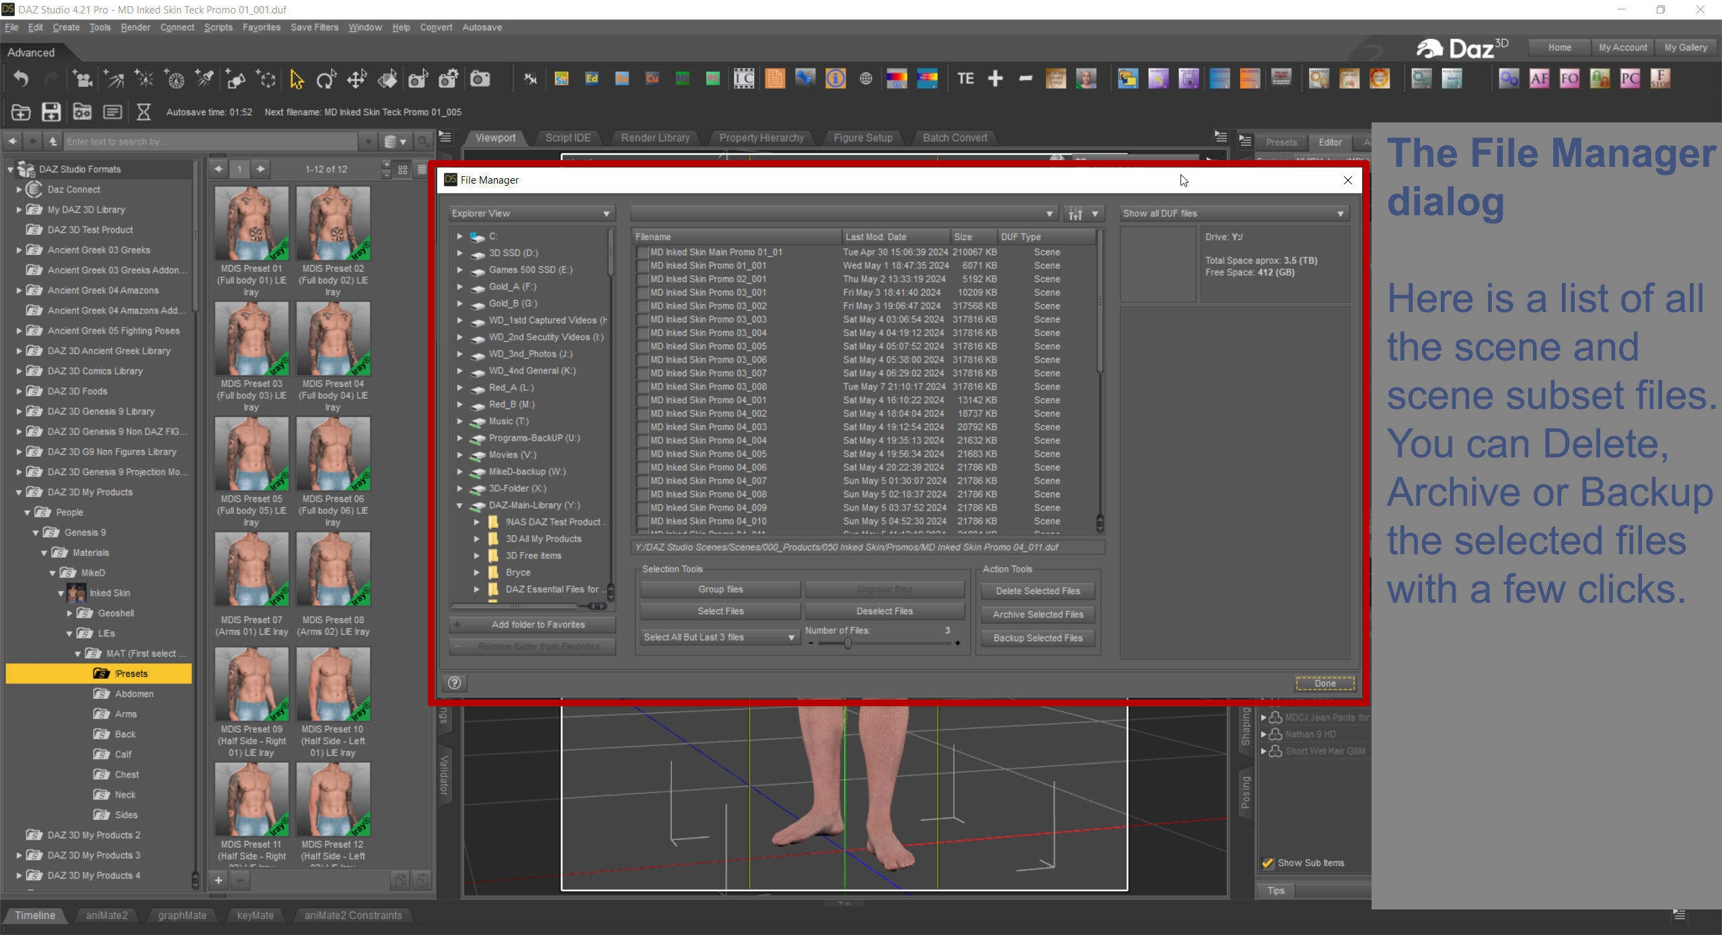This screenshot has width=1722, height=935.
Task: Click the create new null icon
Action: pyautogui.click(x=266, y=79)
